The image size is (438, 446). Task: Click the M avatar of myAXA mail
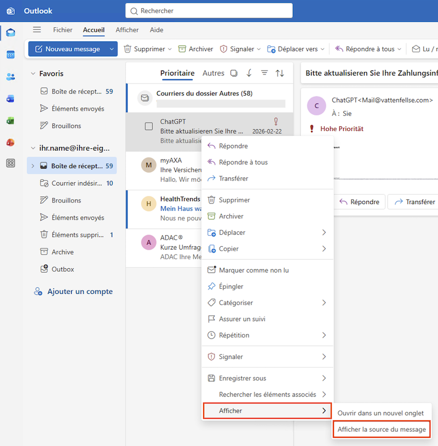pos(148,165)
